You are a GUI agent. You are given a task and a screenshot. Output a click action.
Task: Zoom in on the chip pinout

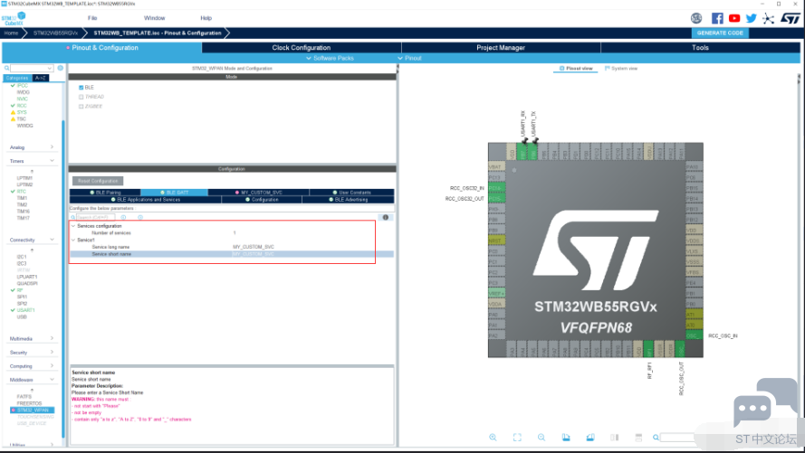point(493,437)
